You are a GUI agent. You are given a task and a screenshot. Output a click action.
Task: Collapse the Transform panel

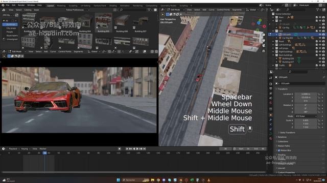click(283, 89)
